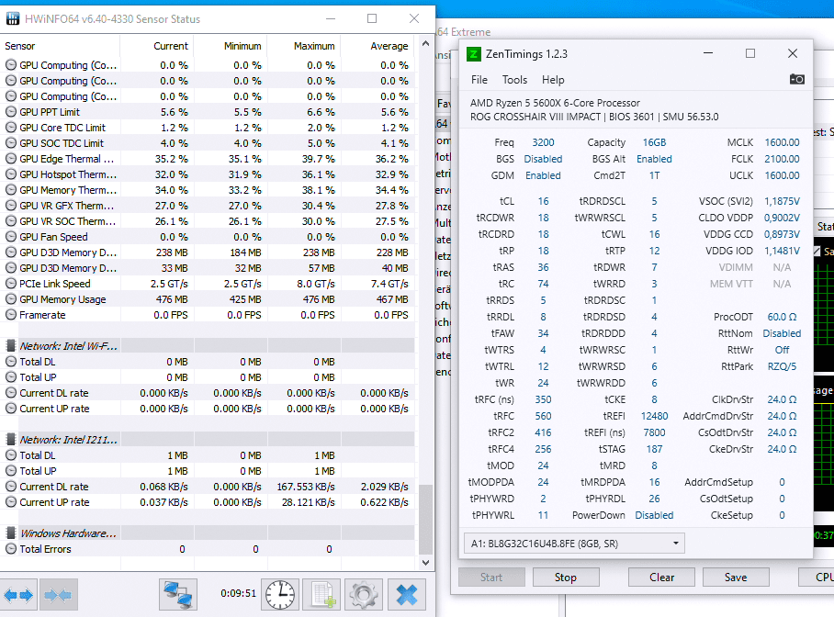The height and width of the screenshot is (617, 834).
Task: Click the ProcODT value 60.0 Ω
Action: [x=782, y=317]
